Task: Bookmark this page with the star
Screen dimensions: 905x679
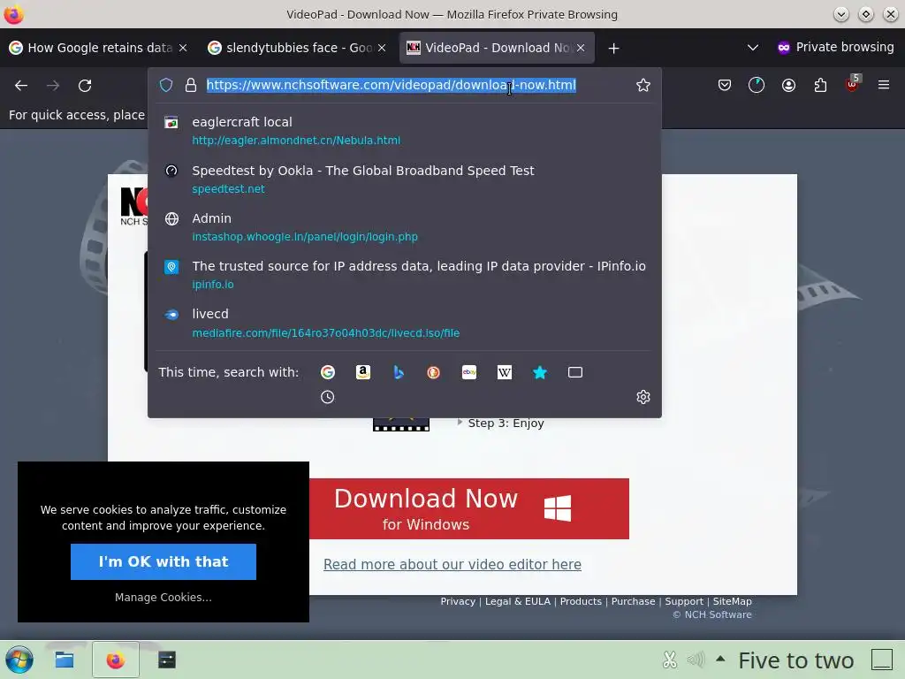Action: coord(643,85)
